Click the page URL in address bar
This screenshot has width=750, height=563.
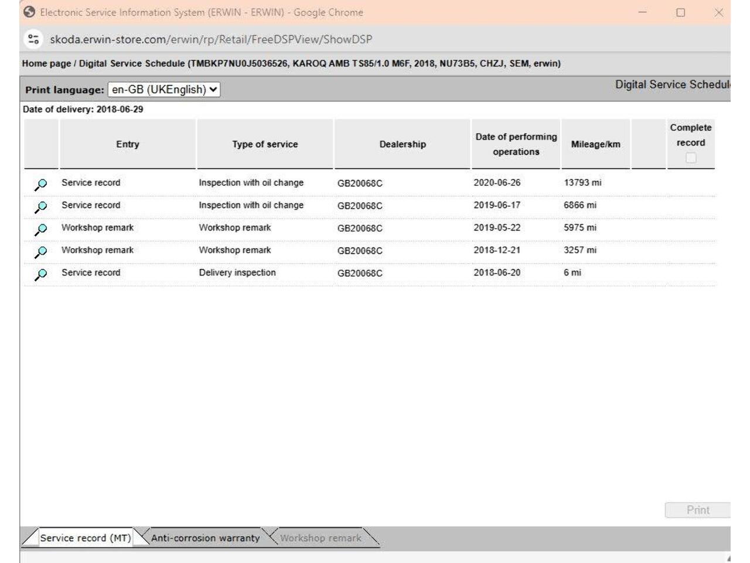[x=211, y=39]
